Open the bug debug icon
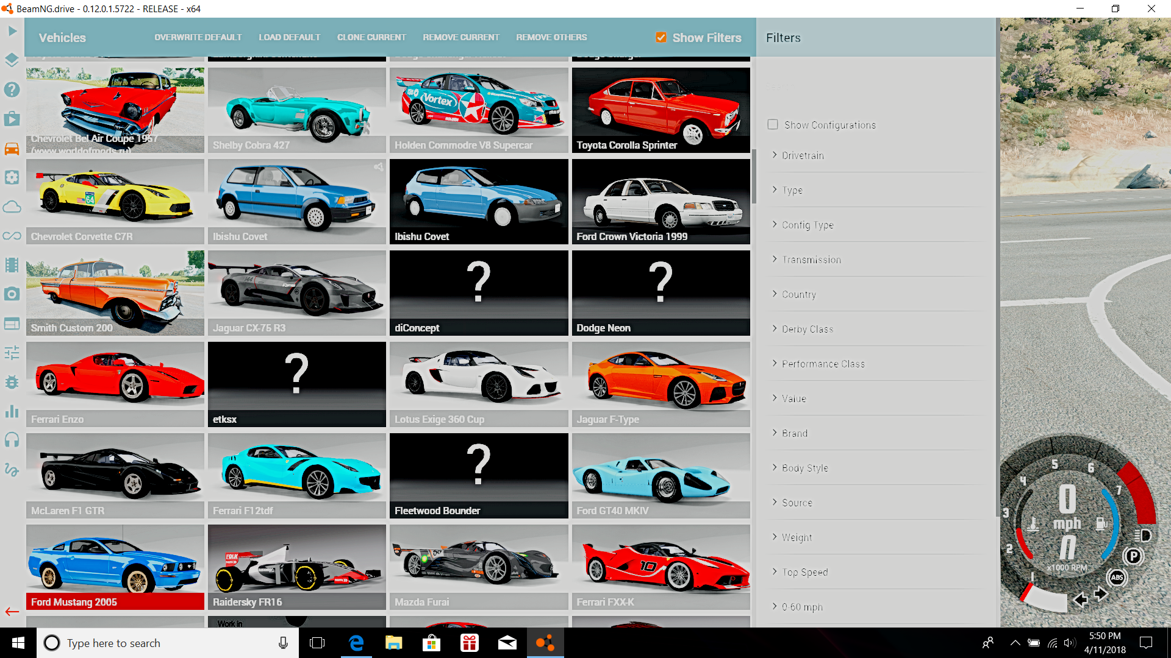The height and width of the screenshot is (658, 1171). (x=12, y=382)
